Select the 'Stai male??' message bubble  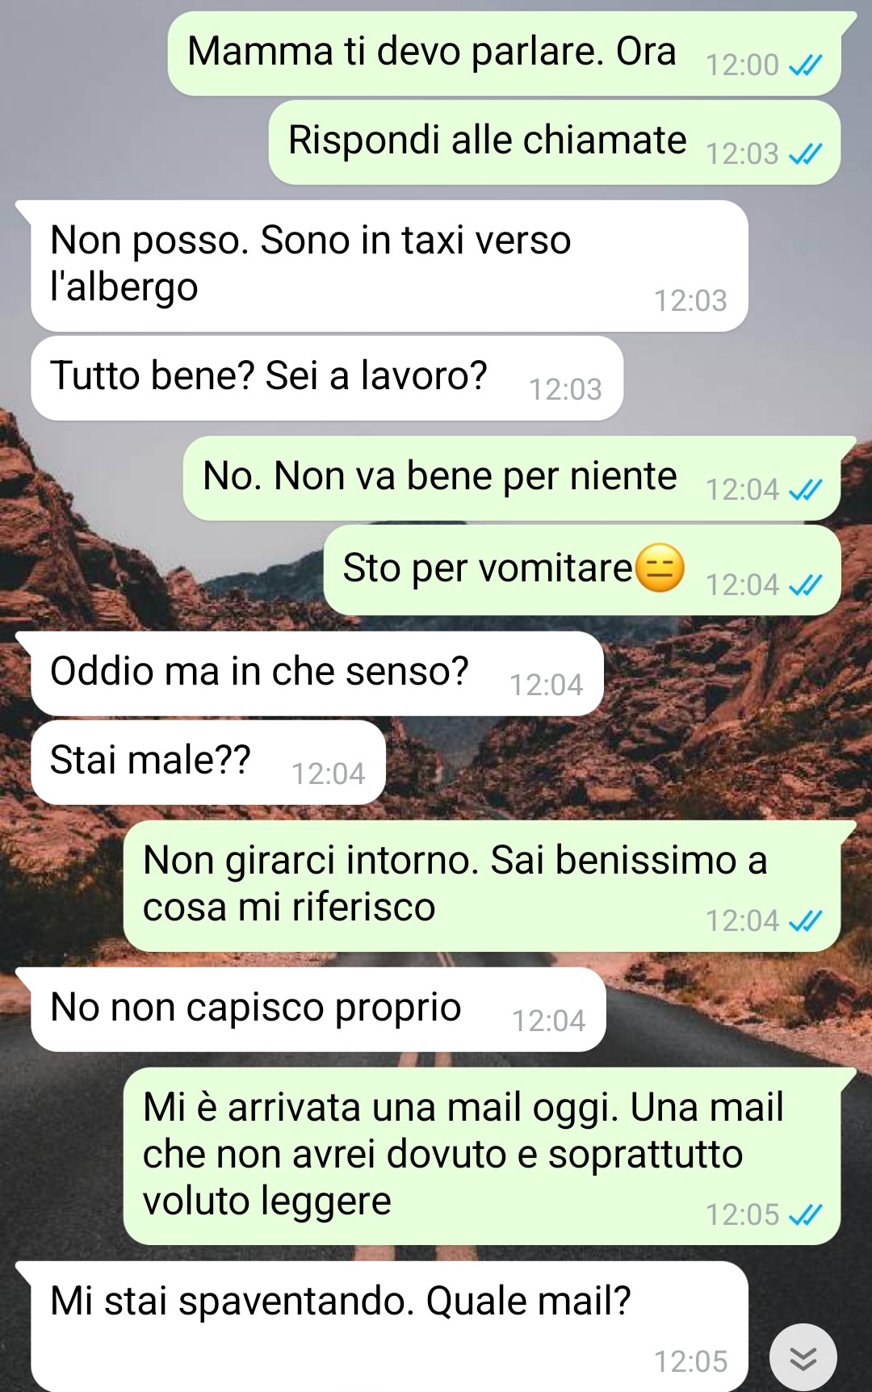[208, 762]
